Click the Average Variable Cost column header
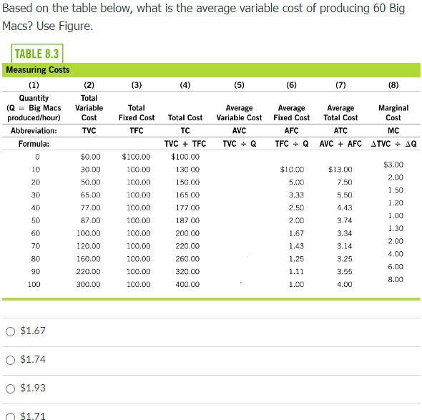 point(239,113)
